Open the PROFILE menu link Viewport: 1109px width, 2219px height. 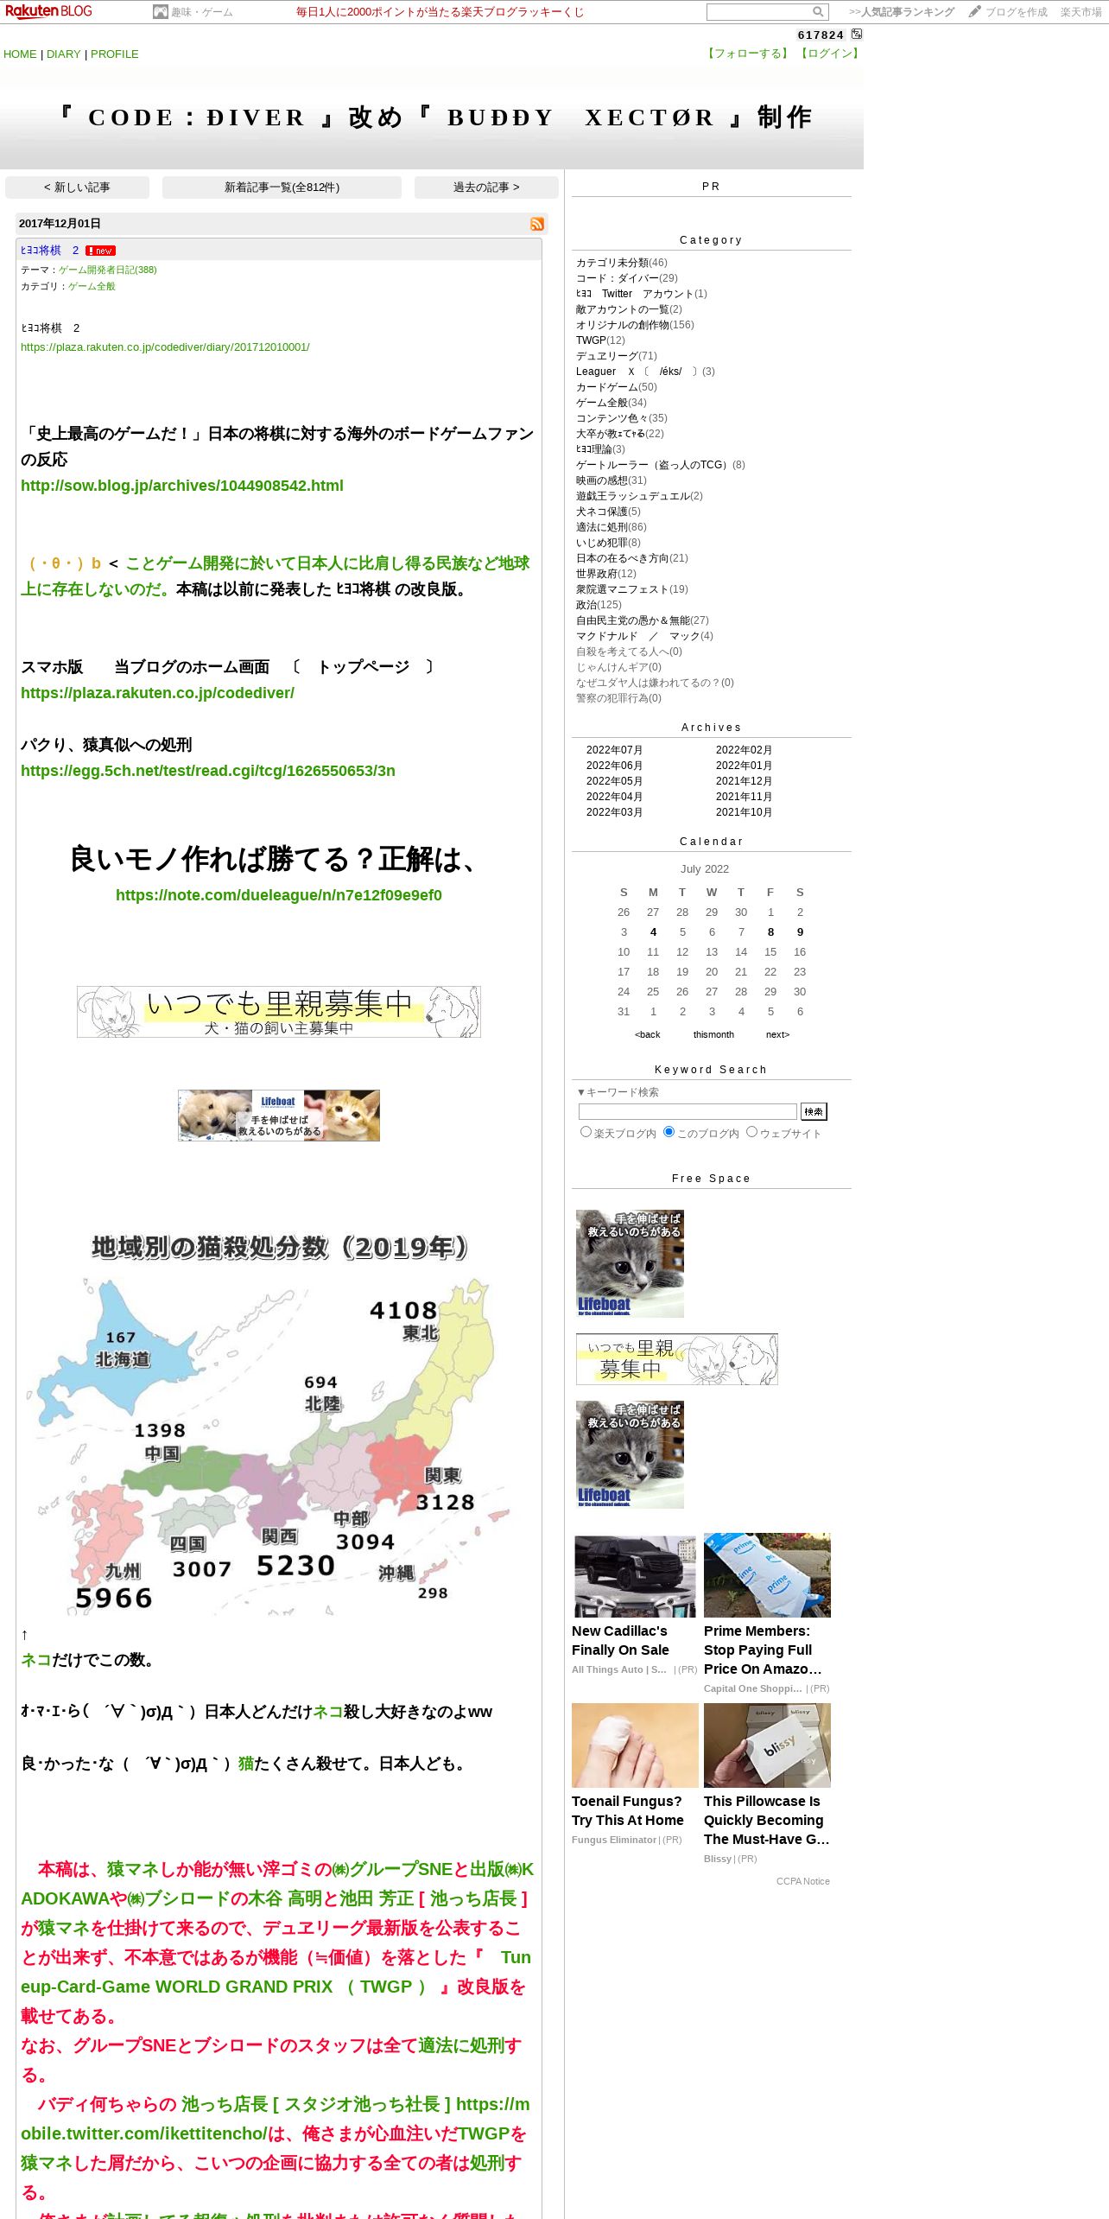(x=115, y=54)
